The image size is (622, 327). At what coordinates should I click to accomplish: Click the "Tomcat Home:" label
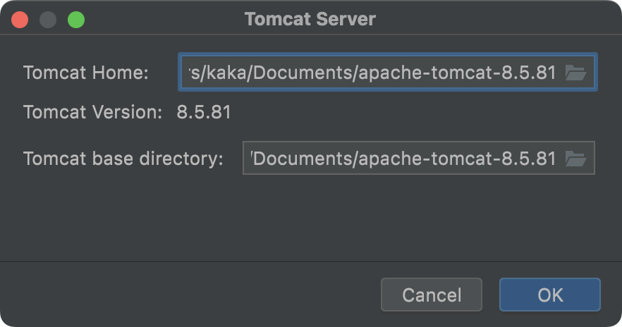tap(86, 73)
